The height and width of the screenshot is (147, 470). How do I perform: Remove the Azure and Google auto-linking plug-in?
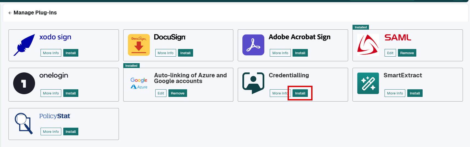178,93
